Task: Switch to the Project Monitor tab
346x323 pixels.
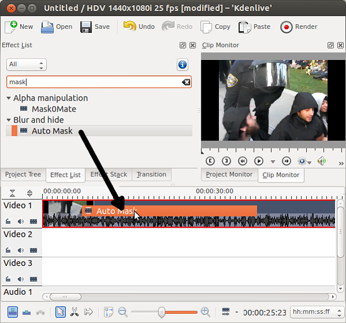Action: [x=229, y=174]
